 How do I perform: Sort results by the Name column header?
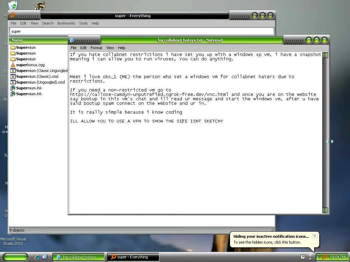pos(38,40)
